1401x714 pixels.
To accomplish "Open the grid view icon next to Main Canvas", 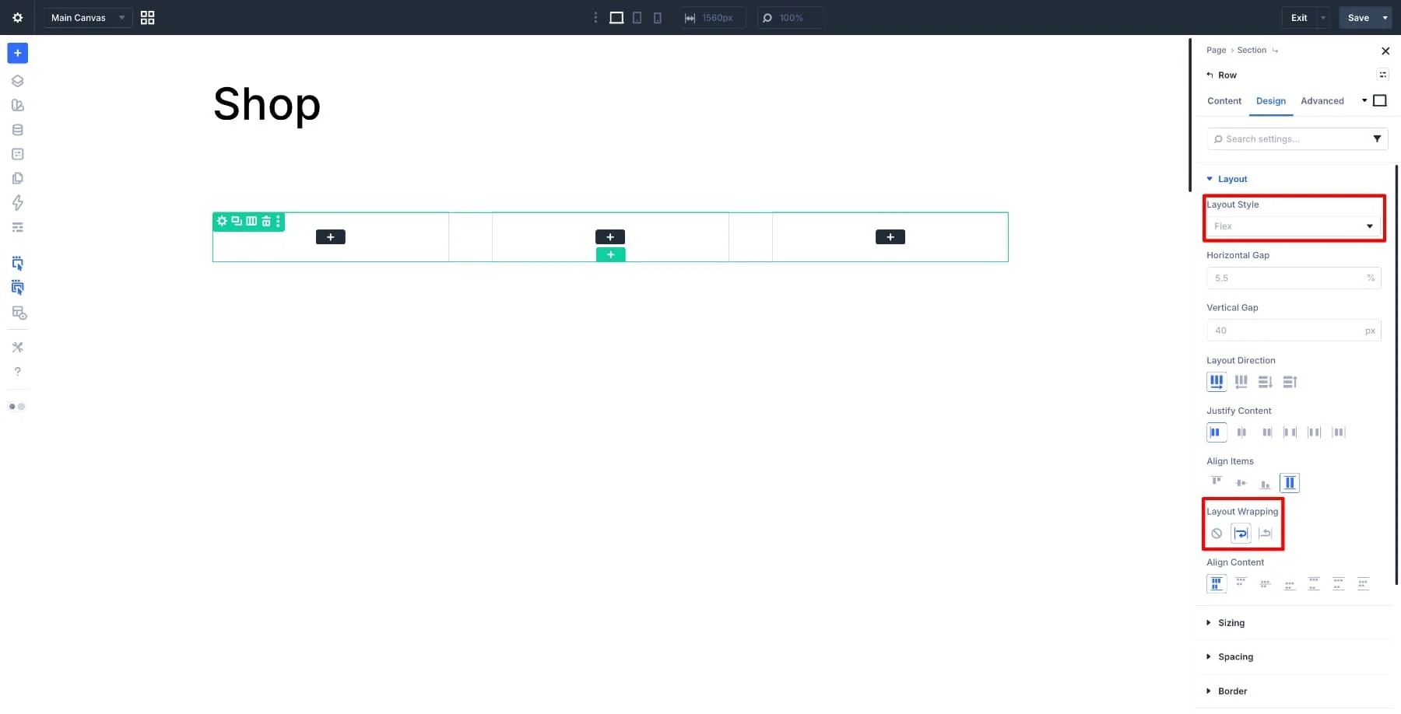I will pos(147,17).
